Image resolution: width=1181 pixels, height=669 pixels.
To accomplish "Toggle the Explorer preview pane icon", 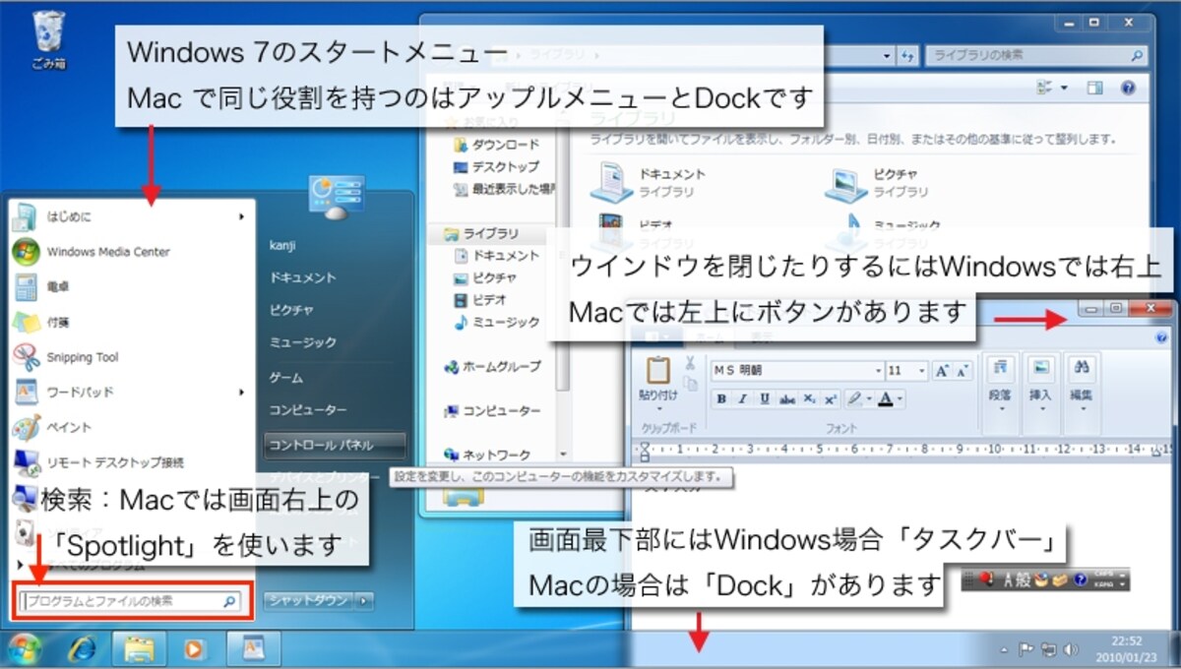I will click(x=1095, y=90).
